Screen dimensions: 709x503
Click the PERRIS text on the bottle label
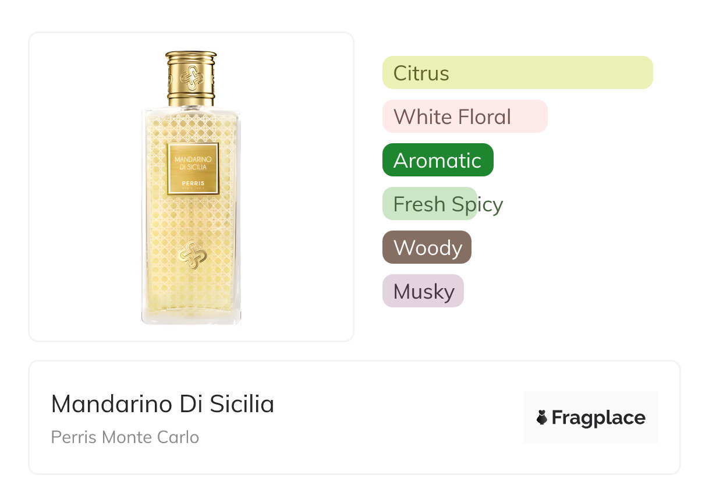click(192, 182)
